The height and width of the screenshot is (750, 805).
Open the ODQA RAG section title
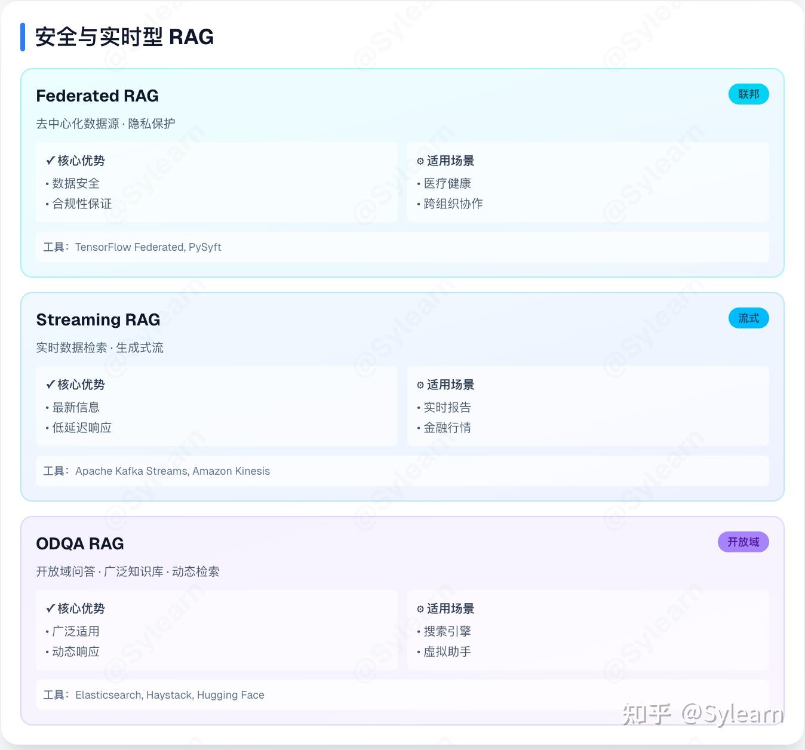[x=79, y=543]
